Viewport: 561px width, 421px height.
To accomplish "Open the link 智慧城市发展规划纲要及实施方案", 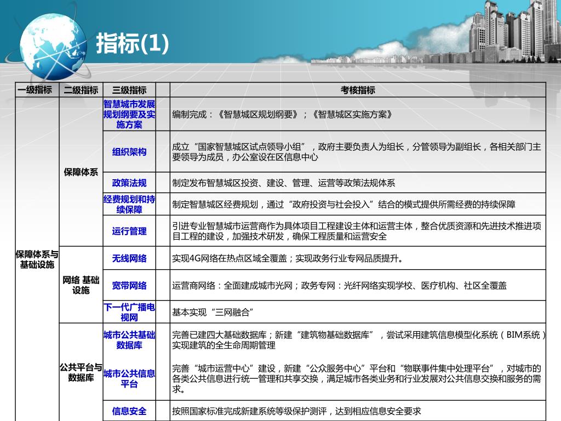I will point(129,114).
